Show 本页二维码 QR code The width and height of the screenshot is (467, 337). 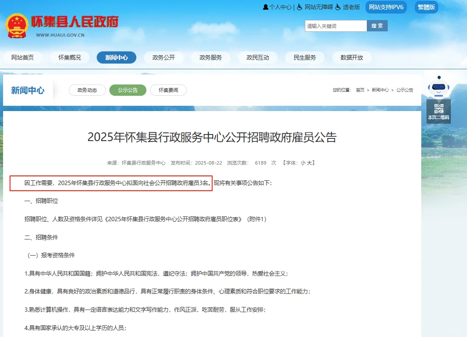[x=438, y=111]
